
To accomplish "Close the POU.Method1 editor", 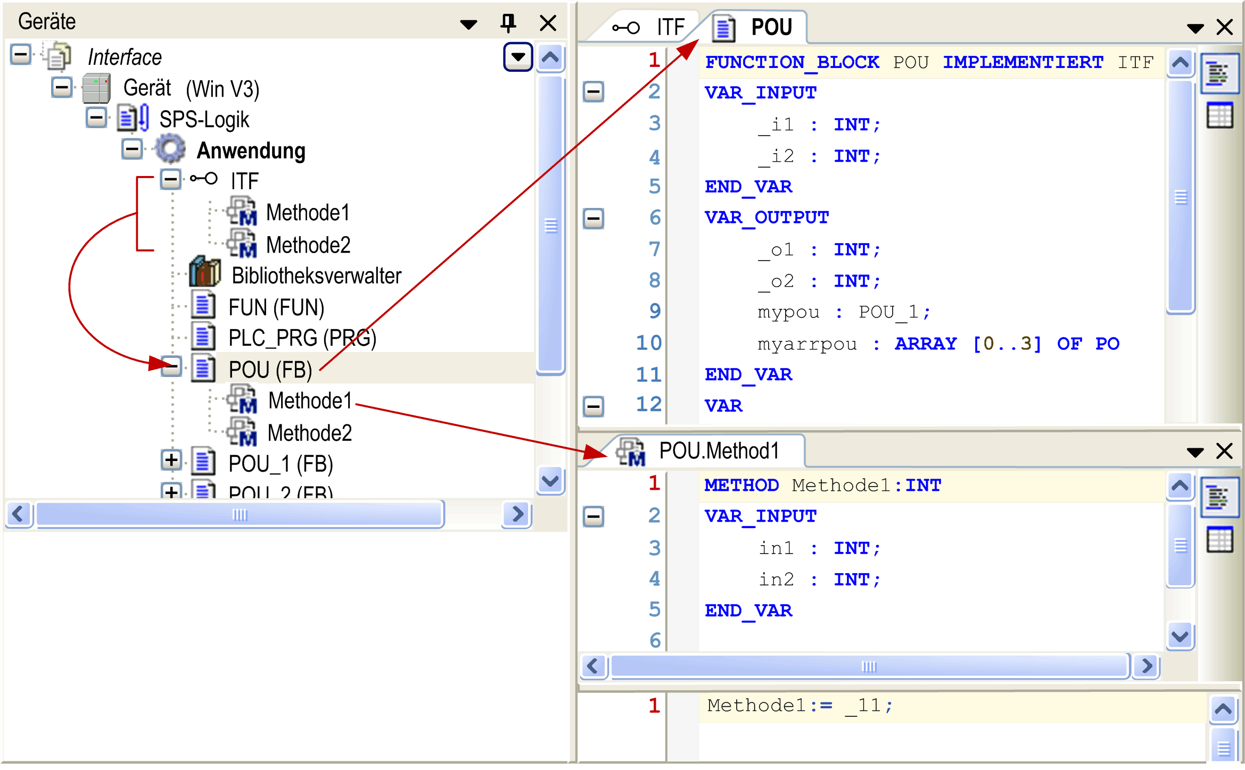I will pyautogui.click(x=1225, y=451).
